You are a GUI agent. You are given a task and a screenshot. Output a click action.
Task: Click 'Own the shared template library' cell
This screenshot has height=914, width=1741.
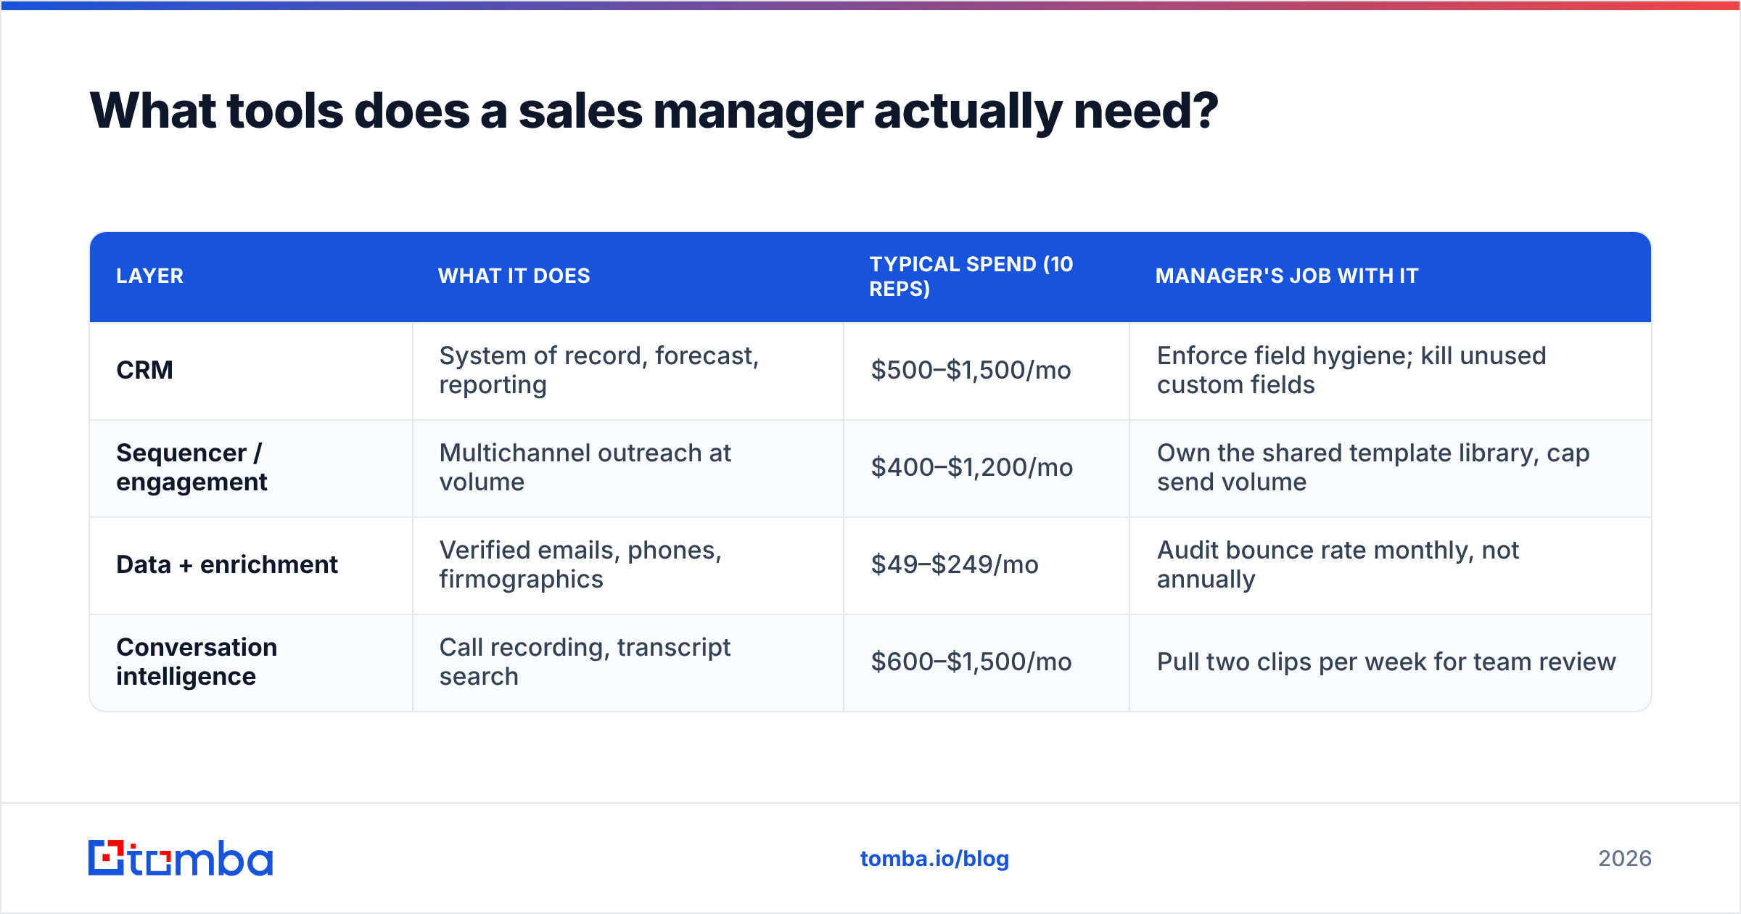click(x=1373, y=467)
